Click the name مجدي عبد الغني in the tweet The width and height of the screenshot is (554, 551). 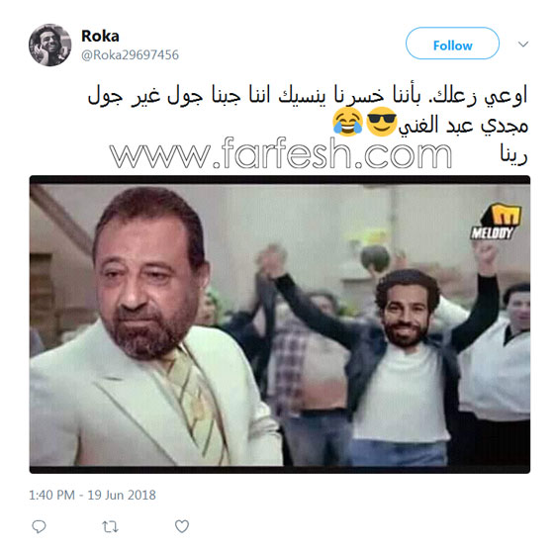463,125
